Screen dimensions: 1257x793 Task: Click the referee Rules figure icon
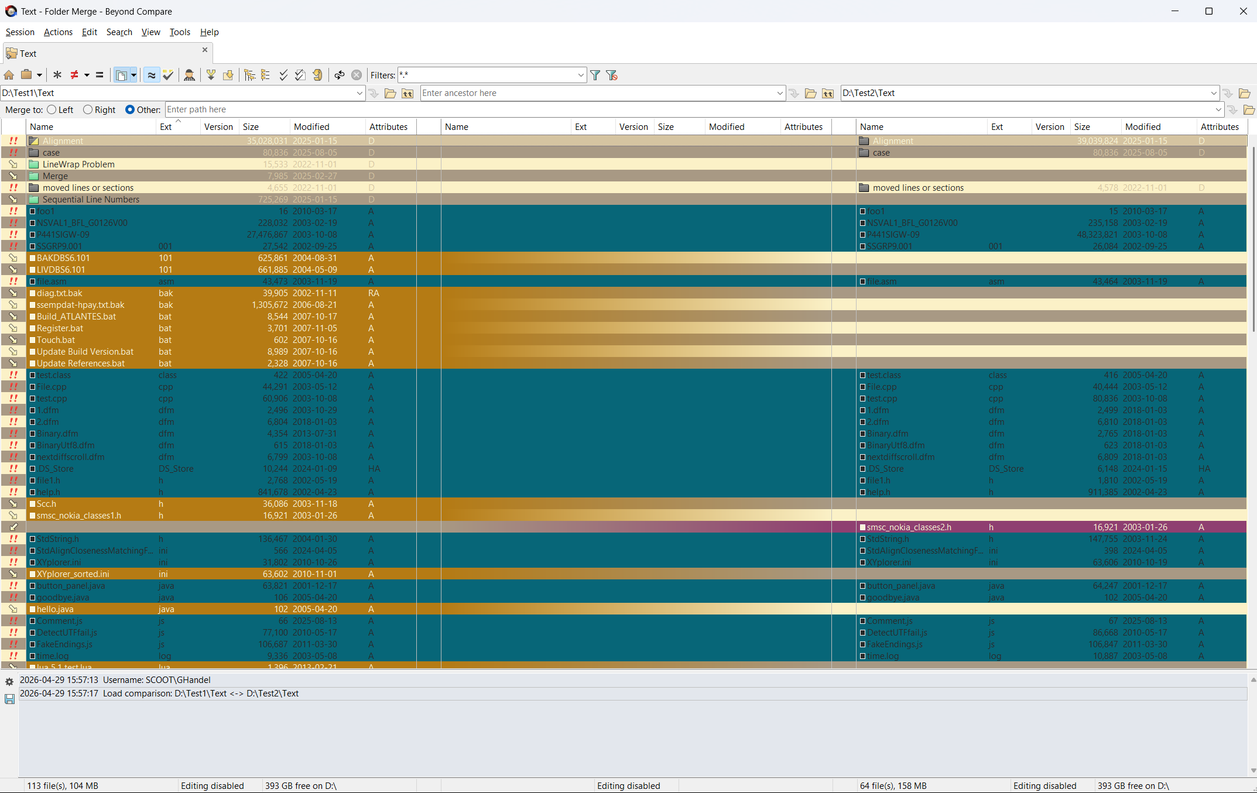[x=189, y=75]
